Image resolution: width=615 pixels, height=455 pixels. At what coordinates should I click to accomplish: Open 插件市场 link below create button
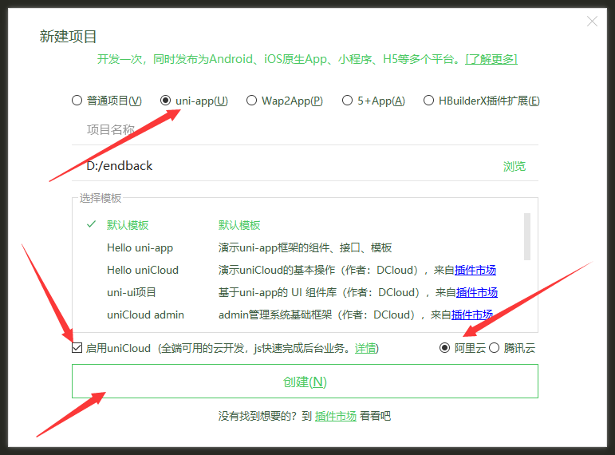pos(335,416)
